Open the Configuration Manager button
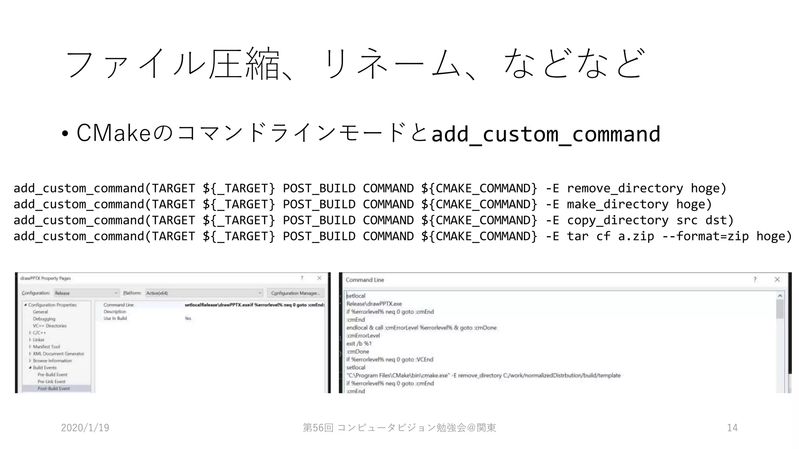Image resolution: width=799 pixels, height=449 pixels. click(x=295, y=293)
